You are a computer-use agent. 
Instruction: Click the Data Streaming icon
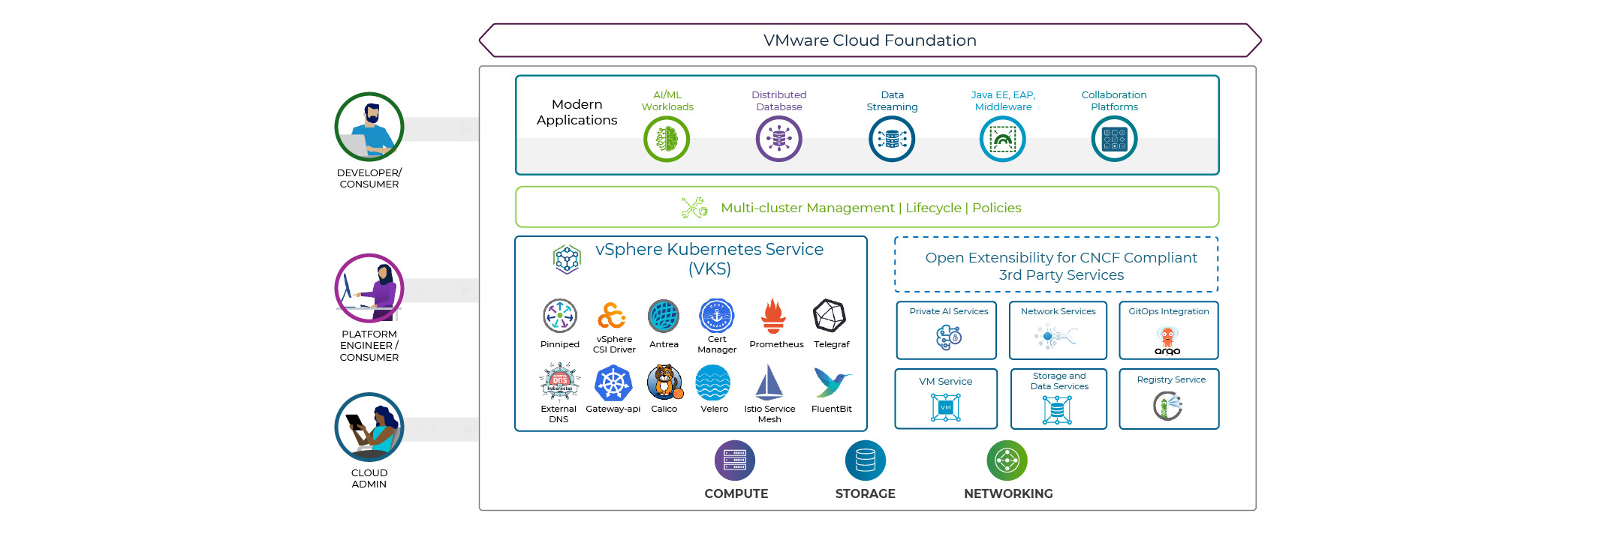(892, 139)
